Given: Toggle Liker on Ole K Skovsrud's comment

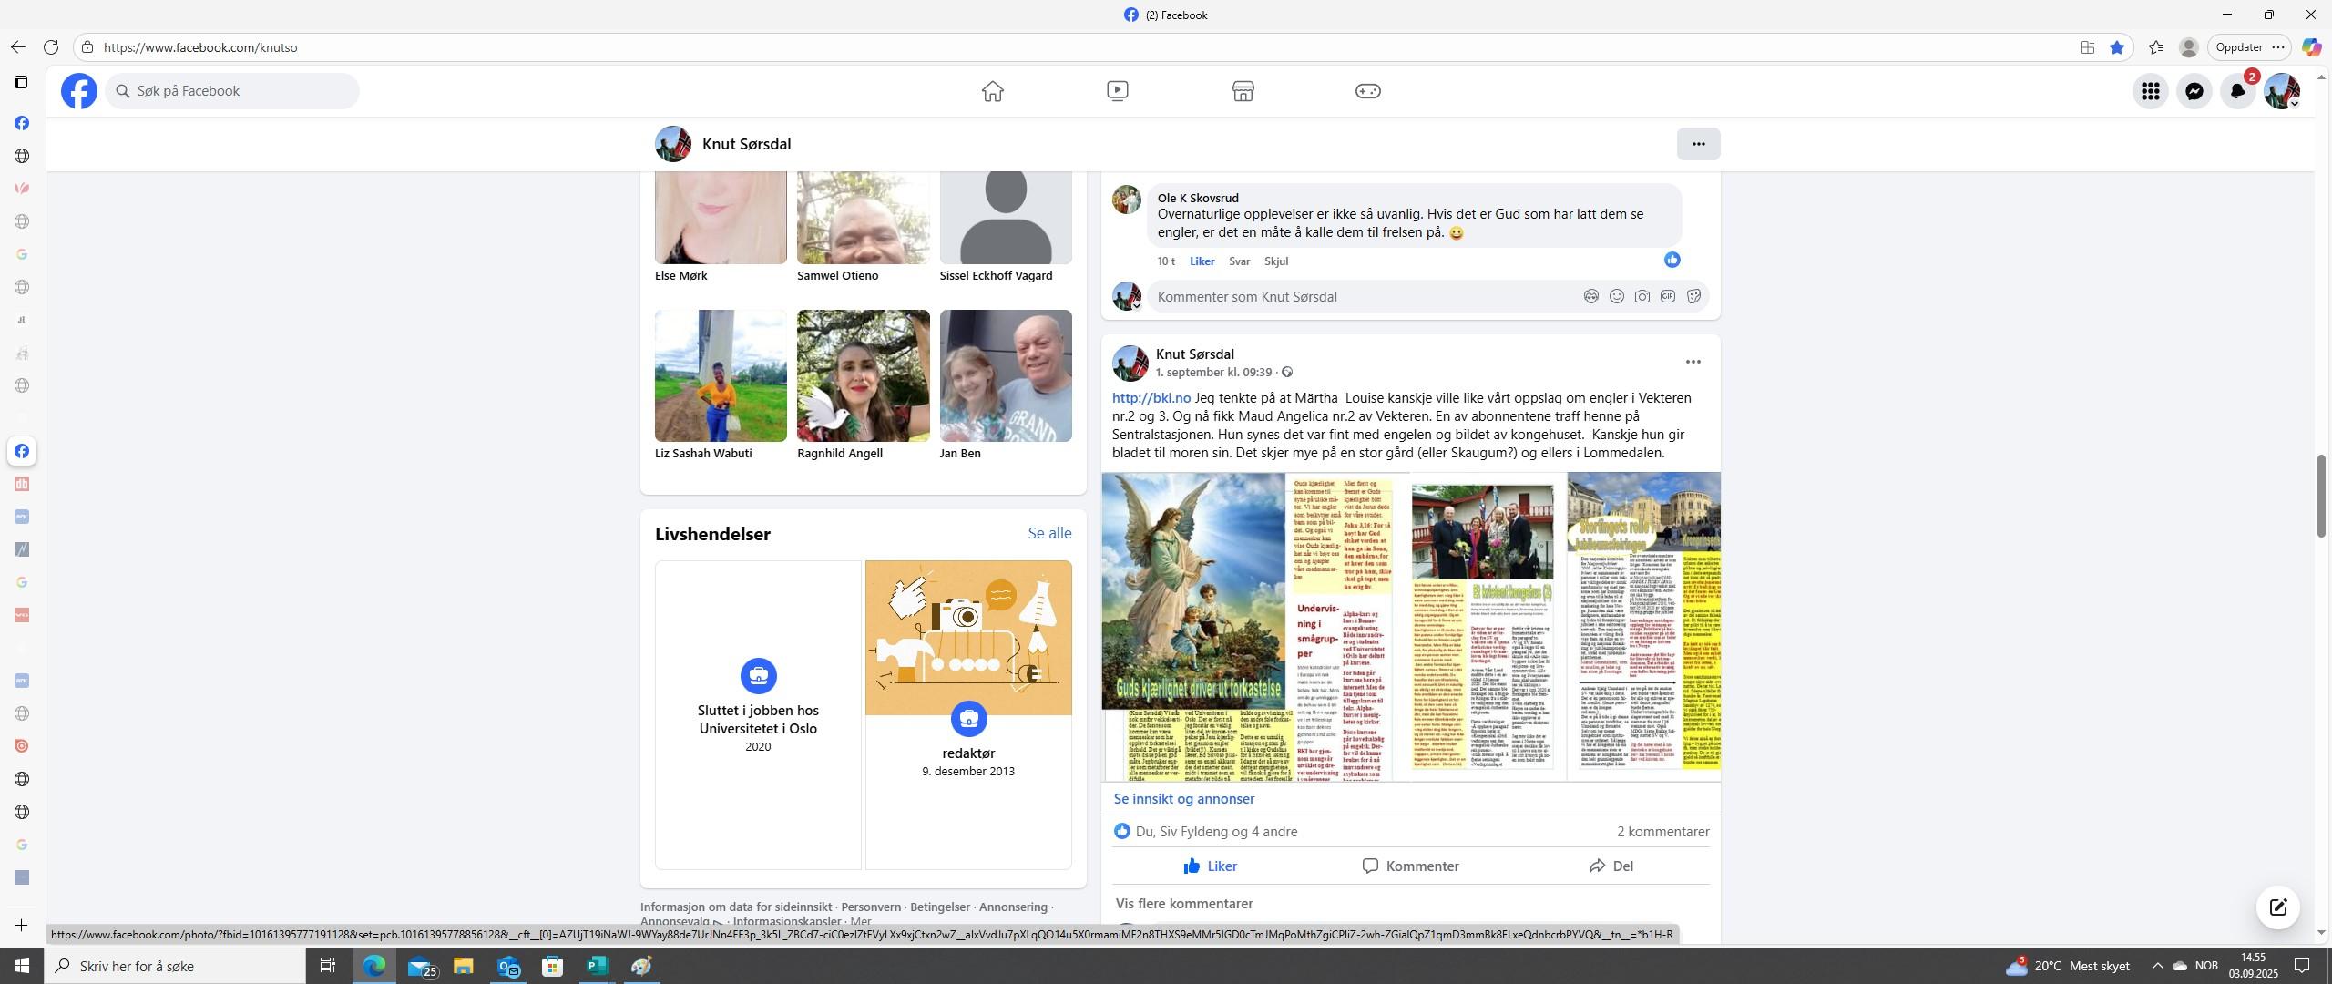Looking at the screenshot, I should pos(1202,261).
